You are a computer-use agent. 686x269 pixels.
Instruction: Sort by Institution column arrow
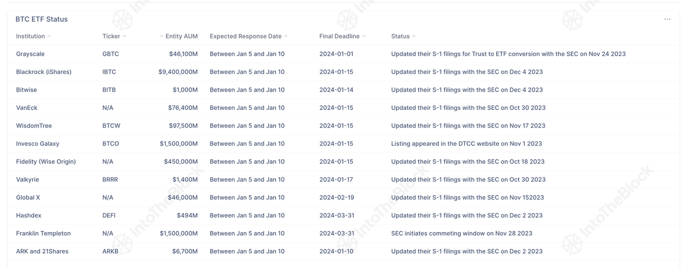click(x=49, y=36)
